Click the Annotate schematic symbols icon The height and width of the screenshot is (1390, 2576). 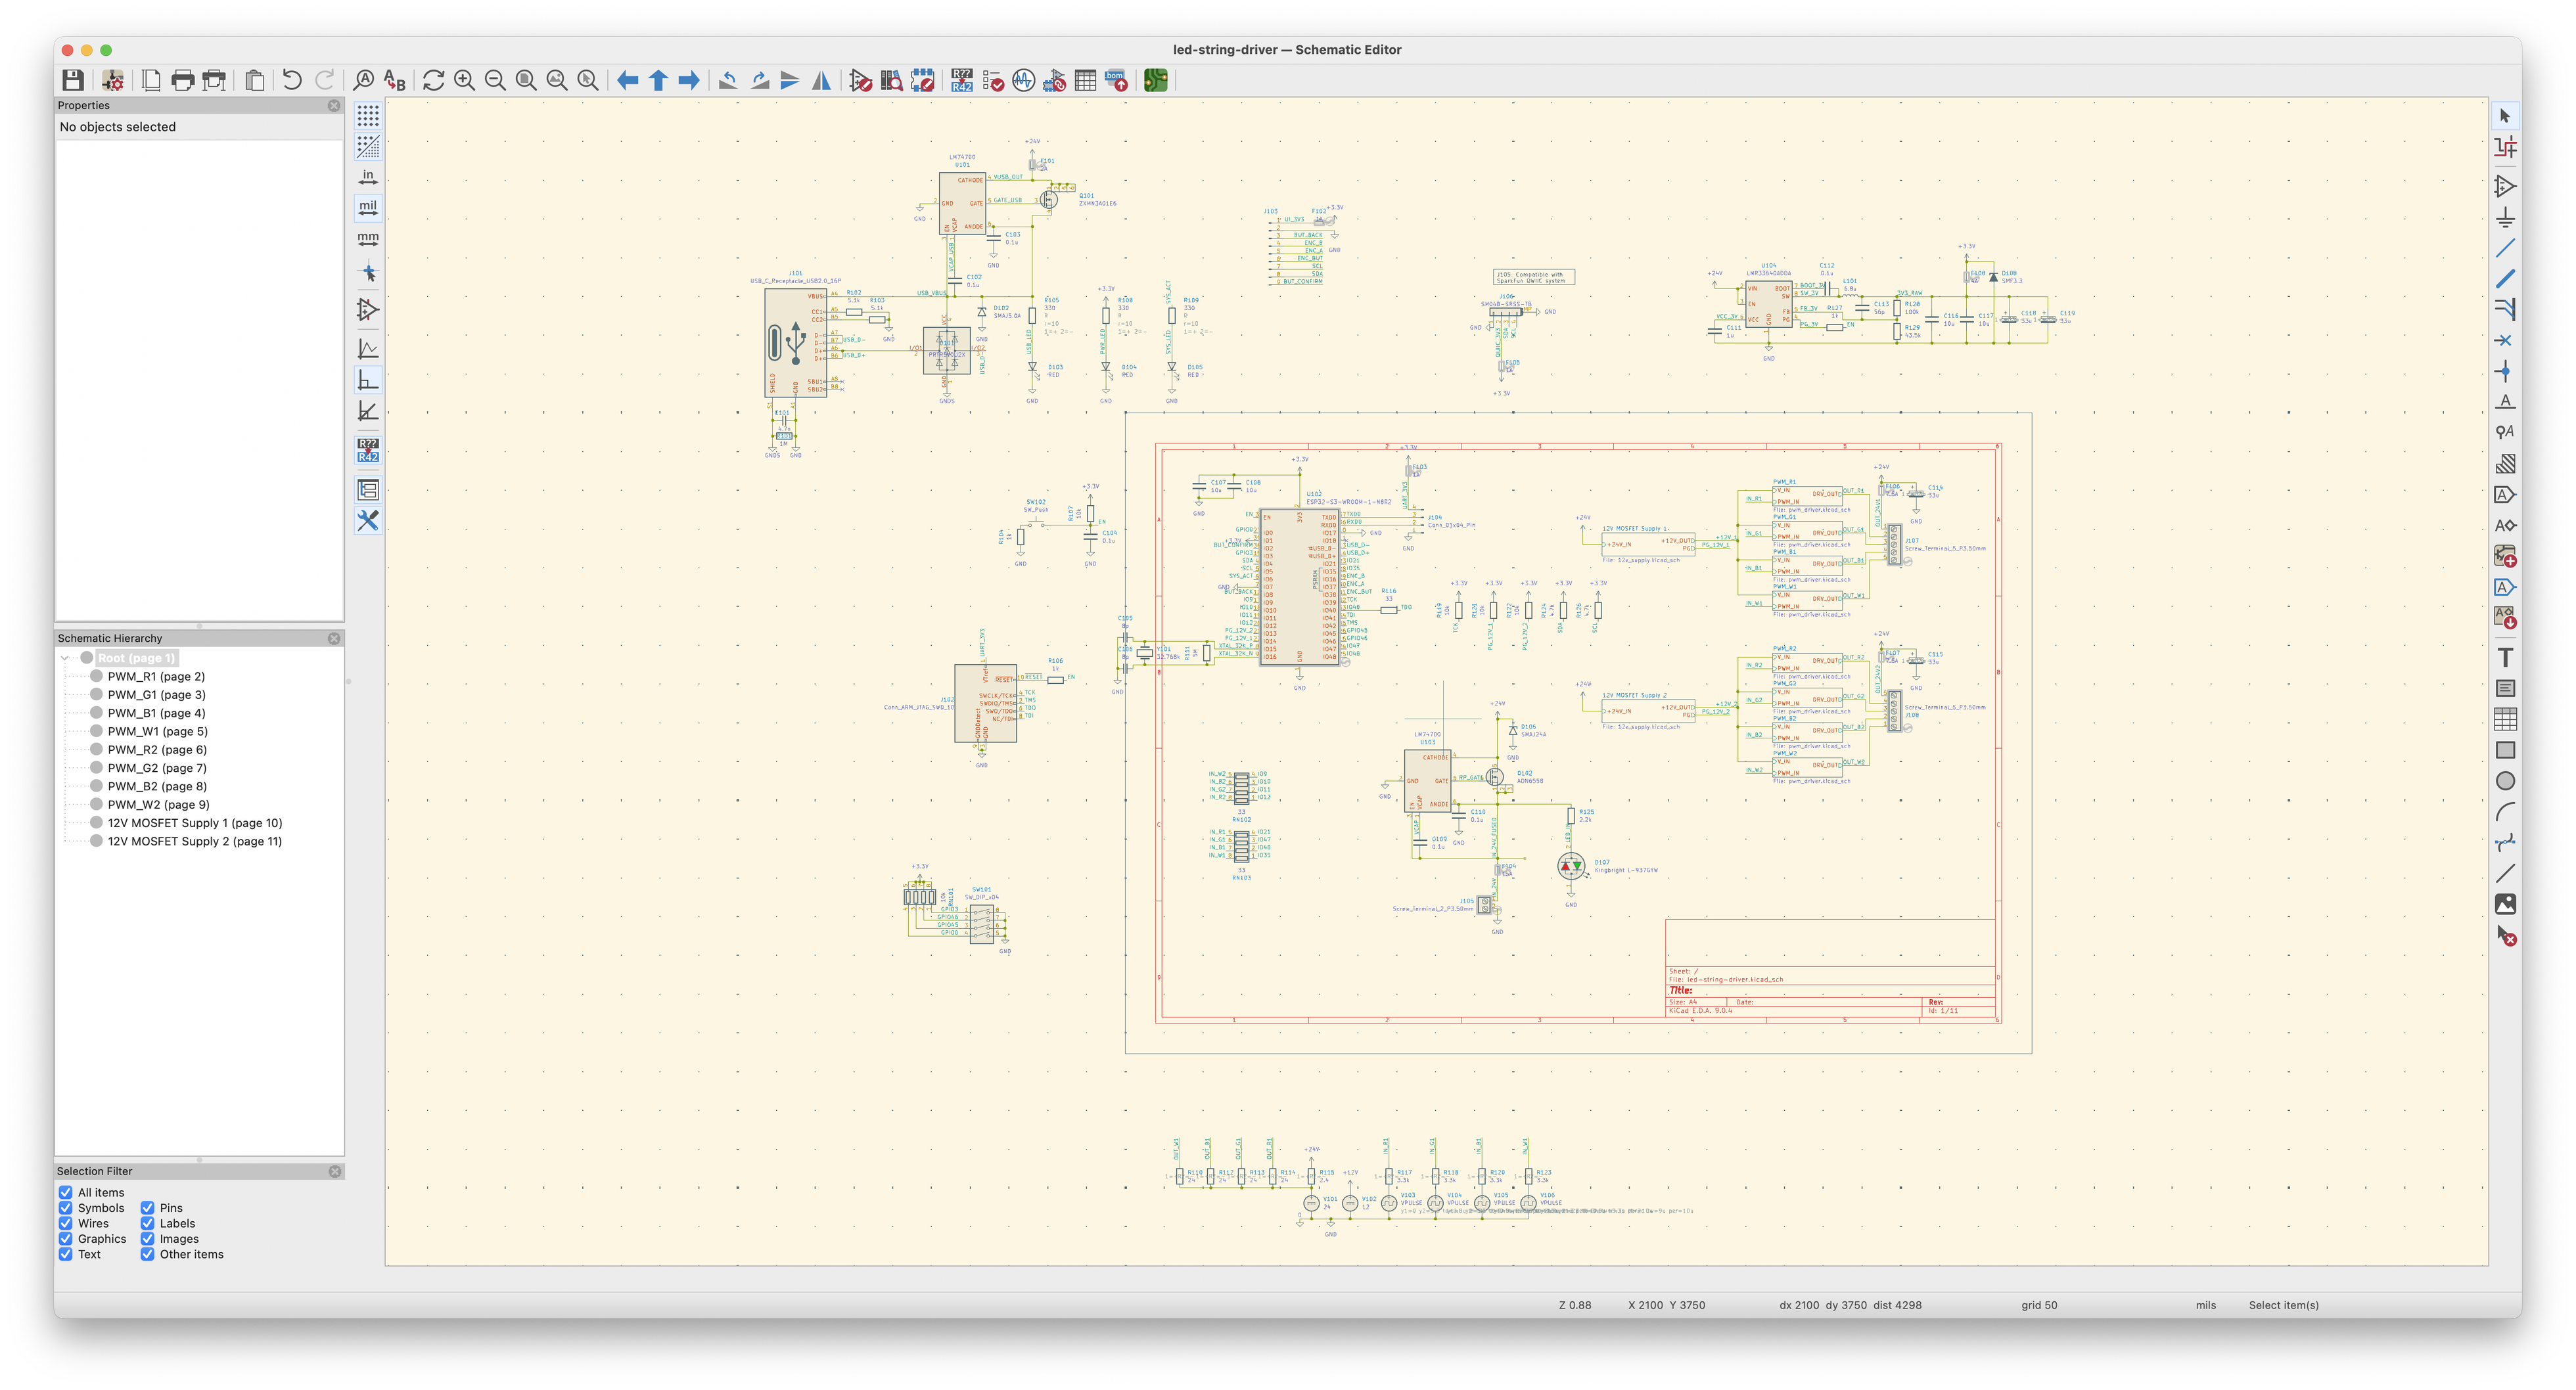[961, 80]
